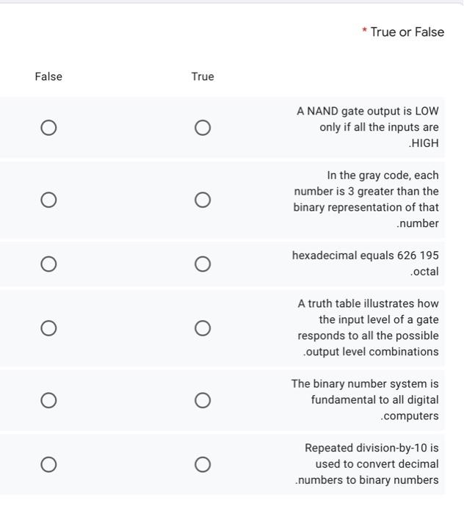Click the binary number system statement text

(365, 399)
